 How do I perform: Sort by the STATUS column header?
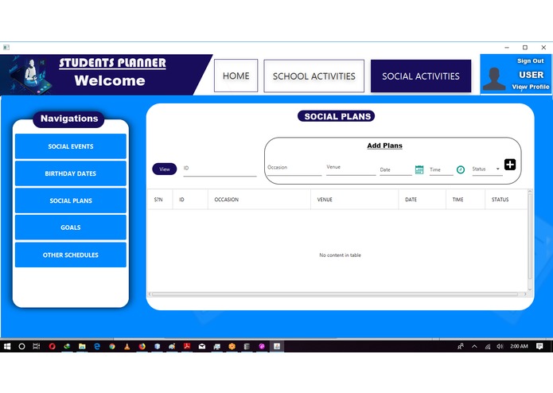point(506,200)
